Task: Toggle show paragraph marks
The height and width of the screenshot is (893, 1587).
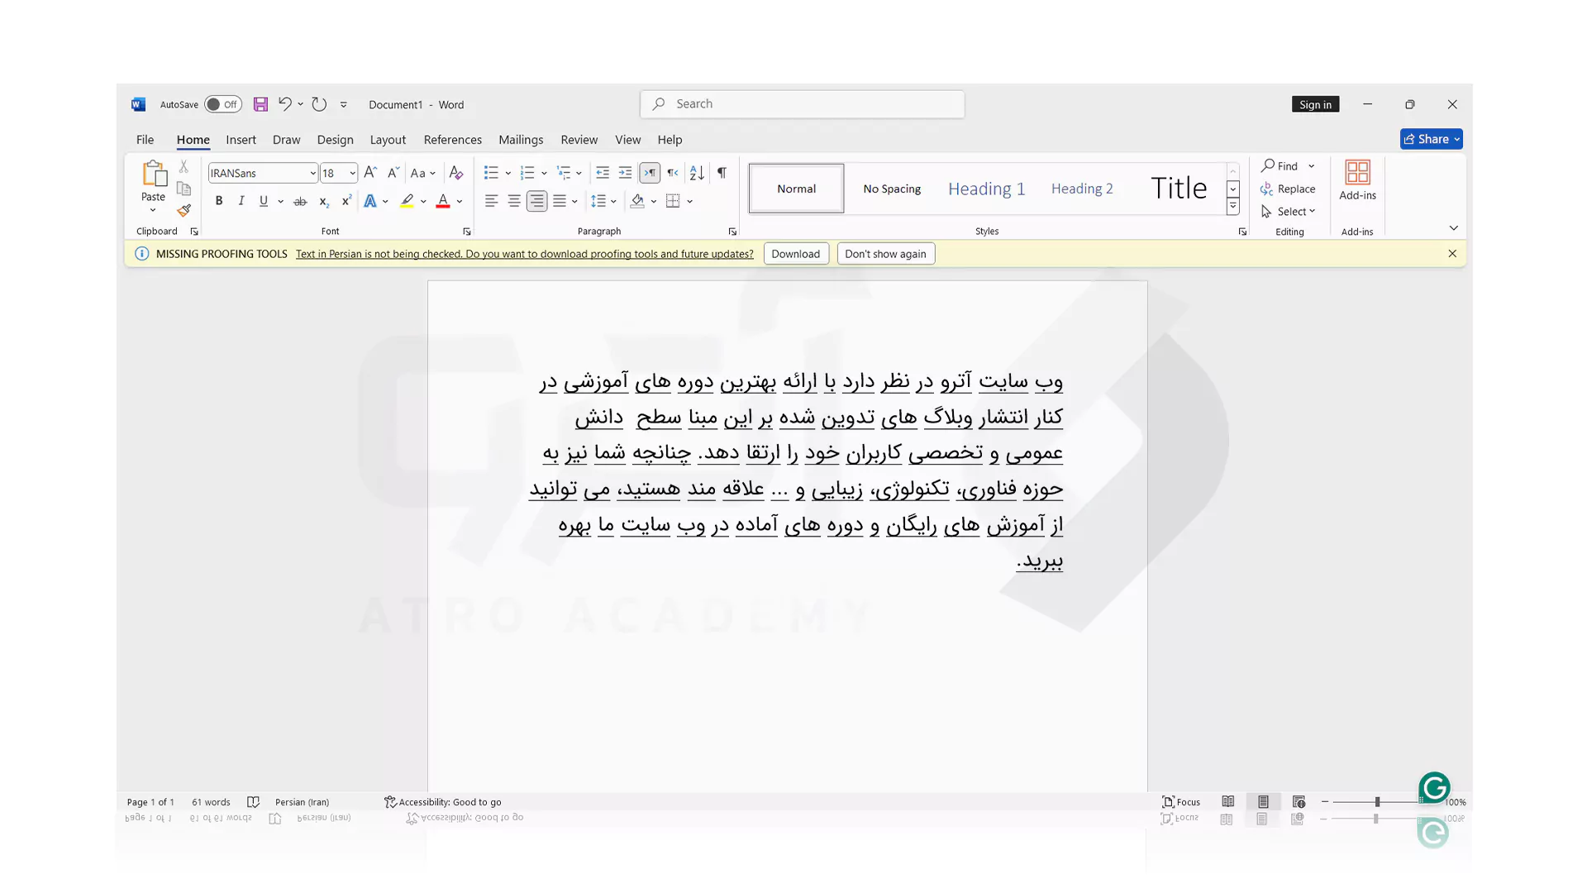Action: (722, 173)
